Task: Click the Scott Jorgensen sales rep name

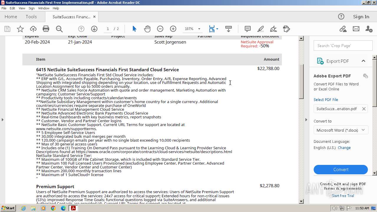Action: (x=170, y=42)
